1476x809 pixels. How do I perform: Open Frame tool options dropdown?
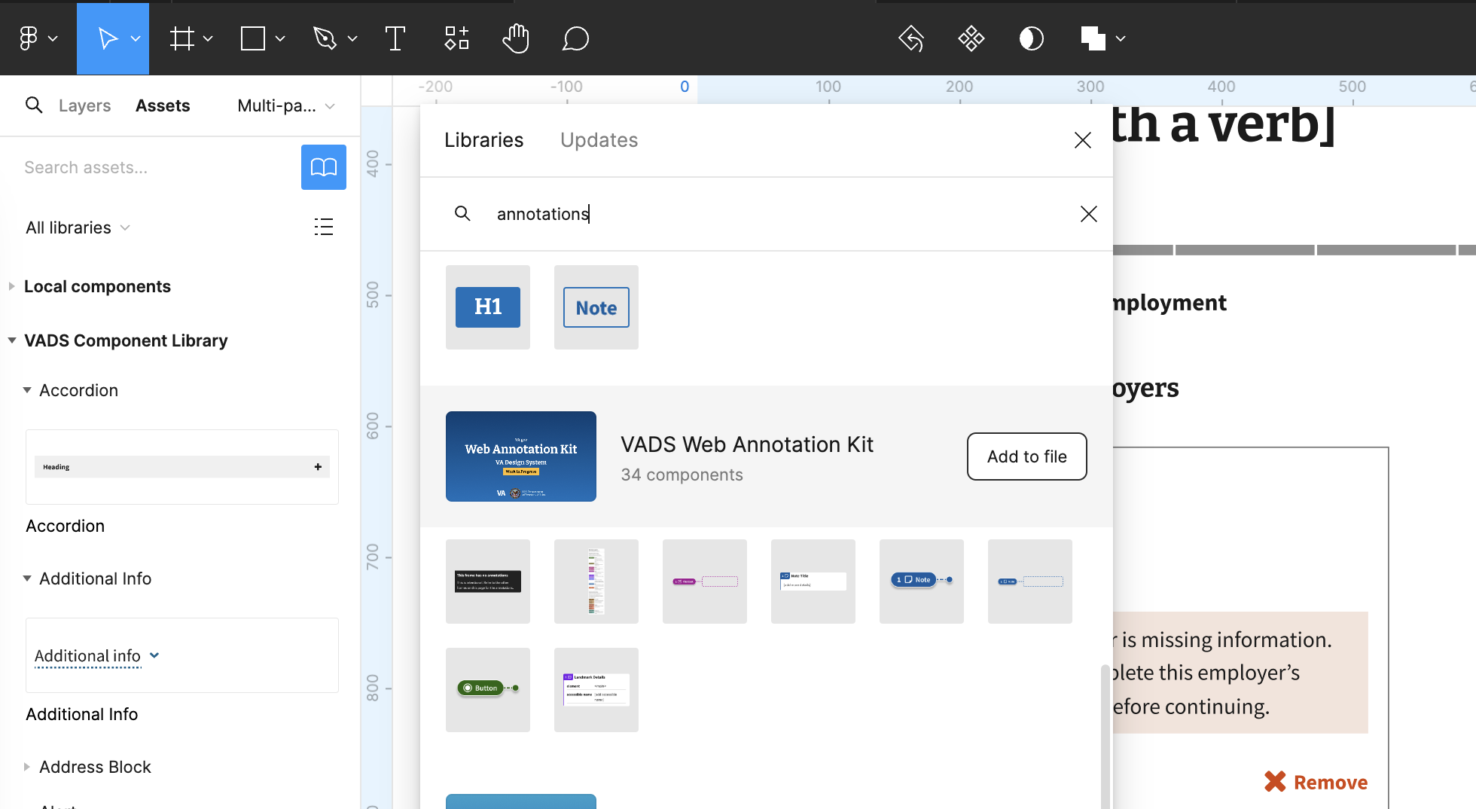pos(208,38)
